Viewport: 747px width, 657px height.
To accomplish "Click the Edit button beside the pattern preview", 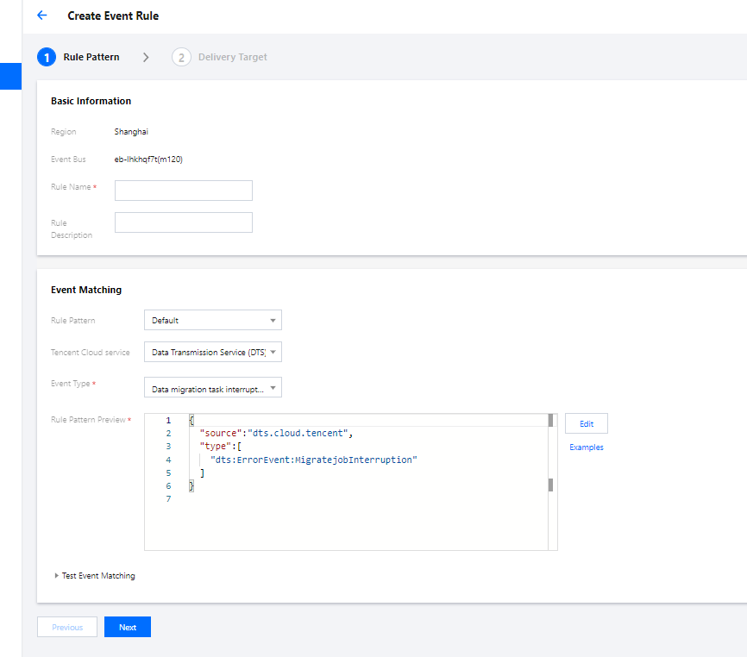I will 587,424.
